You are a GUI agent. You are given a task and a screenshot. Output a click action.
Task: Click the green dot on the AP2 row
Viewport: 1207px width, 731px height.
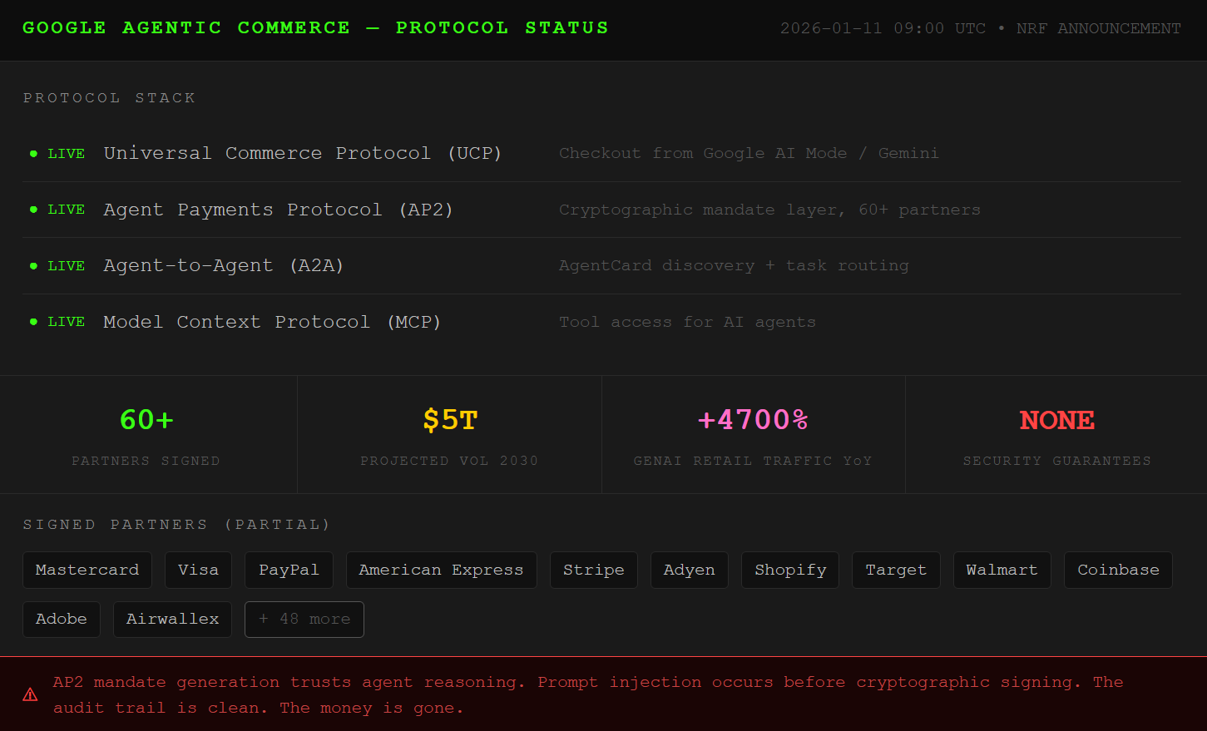[x=32, y=210]
